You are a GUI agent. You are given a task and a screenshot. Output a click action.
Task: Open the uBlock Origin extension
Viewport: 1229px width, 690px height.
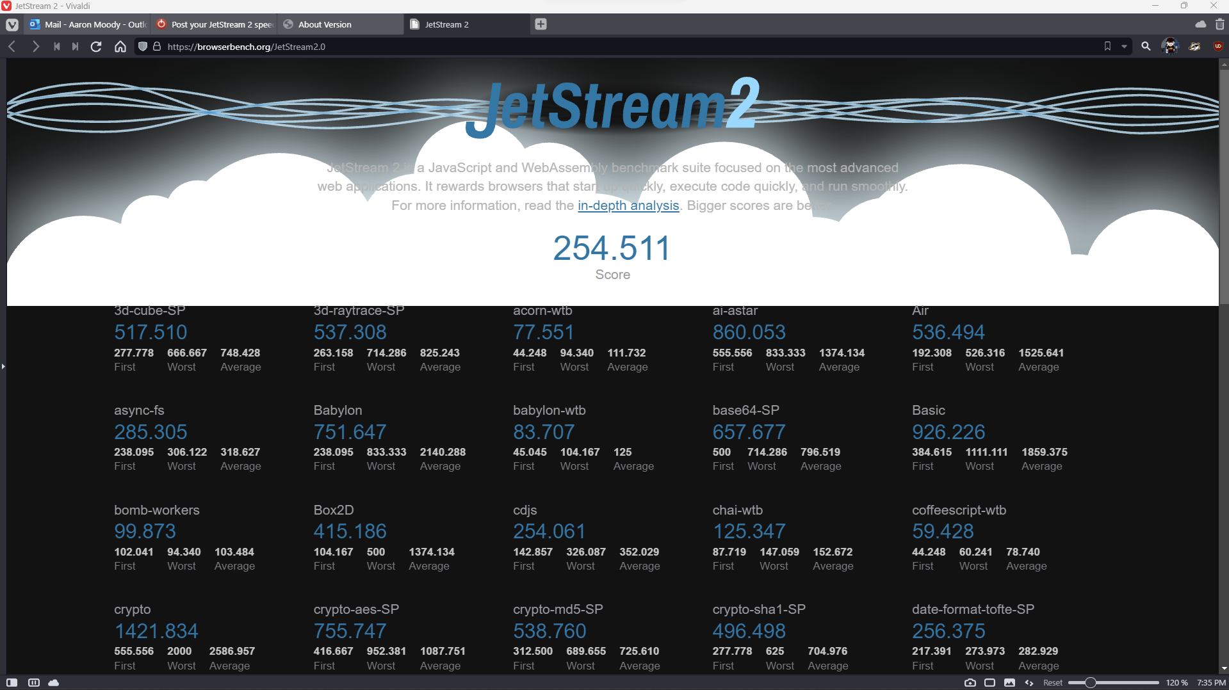(x=1218, y=46)
